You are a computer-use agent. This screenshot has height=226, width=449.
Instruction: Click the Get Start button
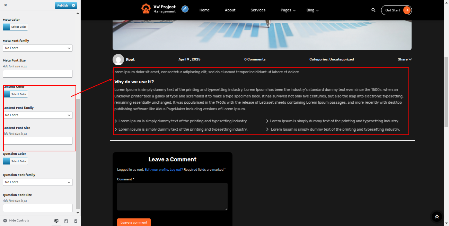click(x=396, y=10)
